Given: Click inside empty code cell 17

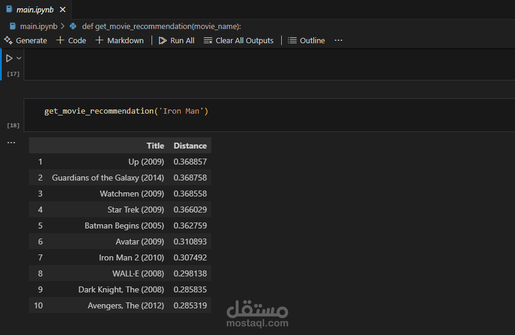Looking at the screenshot, I should [269, 65].
